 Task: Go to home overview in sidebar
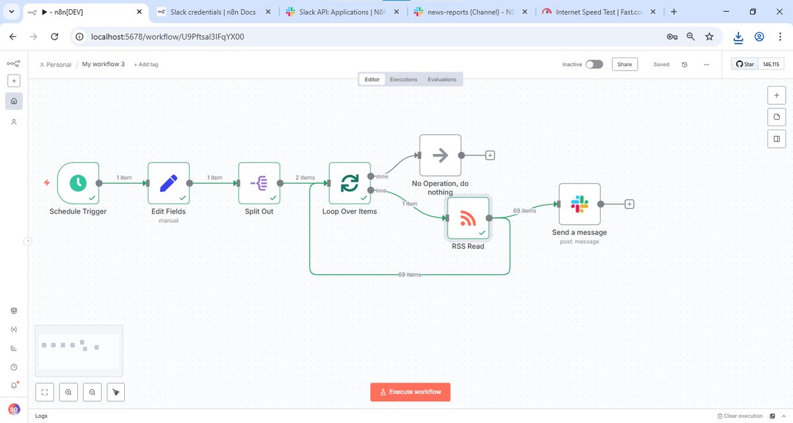(14, 101)
